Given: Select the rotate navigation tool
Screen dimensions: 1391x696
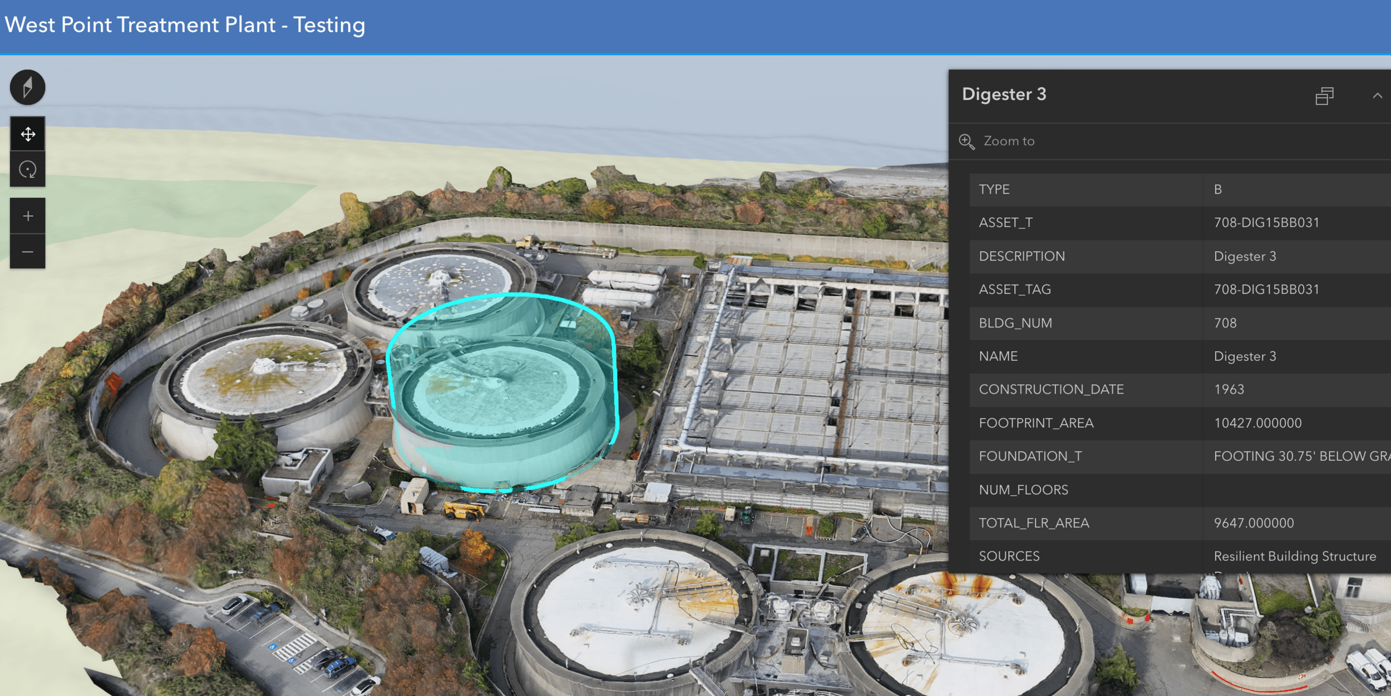Looking at the screenshot, I should point(27,170).
